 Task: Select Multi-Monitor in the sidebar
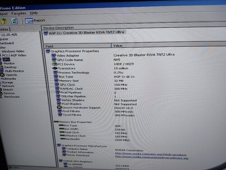click(14, 71)
